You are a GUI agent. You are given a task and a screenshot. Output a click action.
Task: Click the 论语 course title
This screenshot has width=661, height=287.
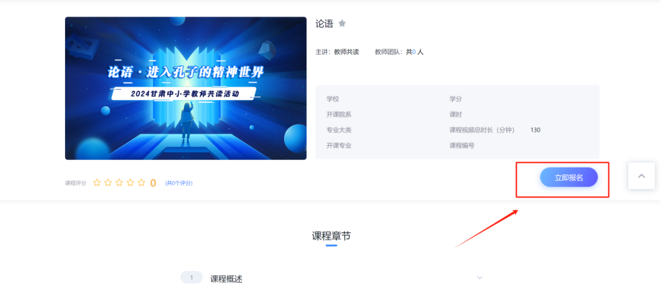coord(324,24)
